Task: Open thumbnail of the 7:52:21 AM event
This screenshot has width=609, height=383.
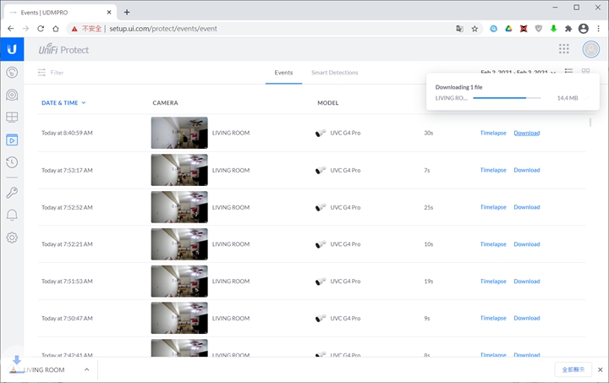Action: point(178,244)
